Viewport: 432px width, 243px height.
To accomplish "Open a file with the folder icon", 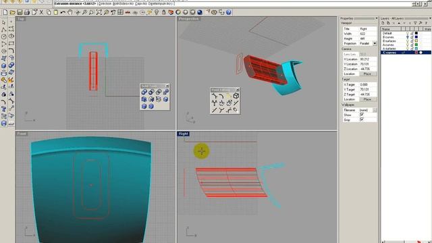I will [12, 12].
